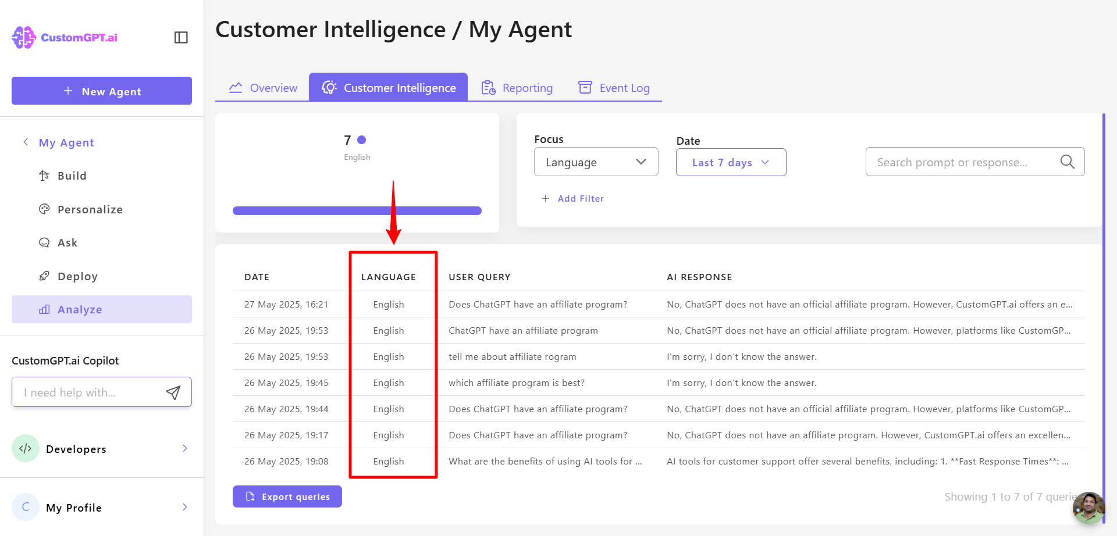Click the purple English legend dot

[361, 140]
